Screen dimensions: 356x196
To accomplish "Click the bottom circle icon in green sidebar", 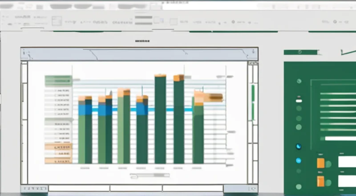I will [x=299, y=187].
